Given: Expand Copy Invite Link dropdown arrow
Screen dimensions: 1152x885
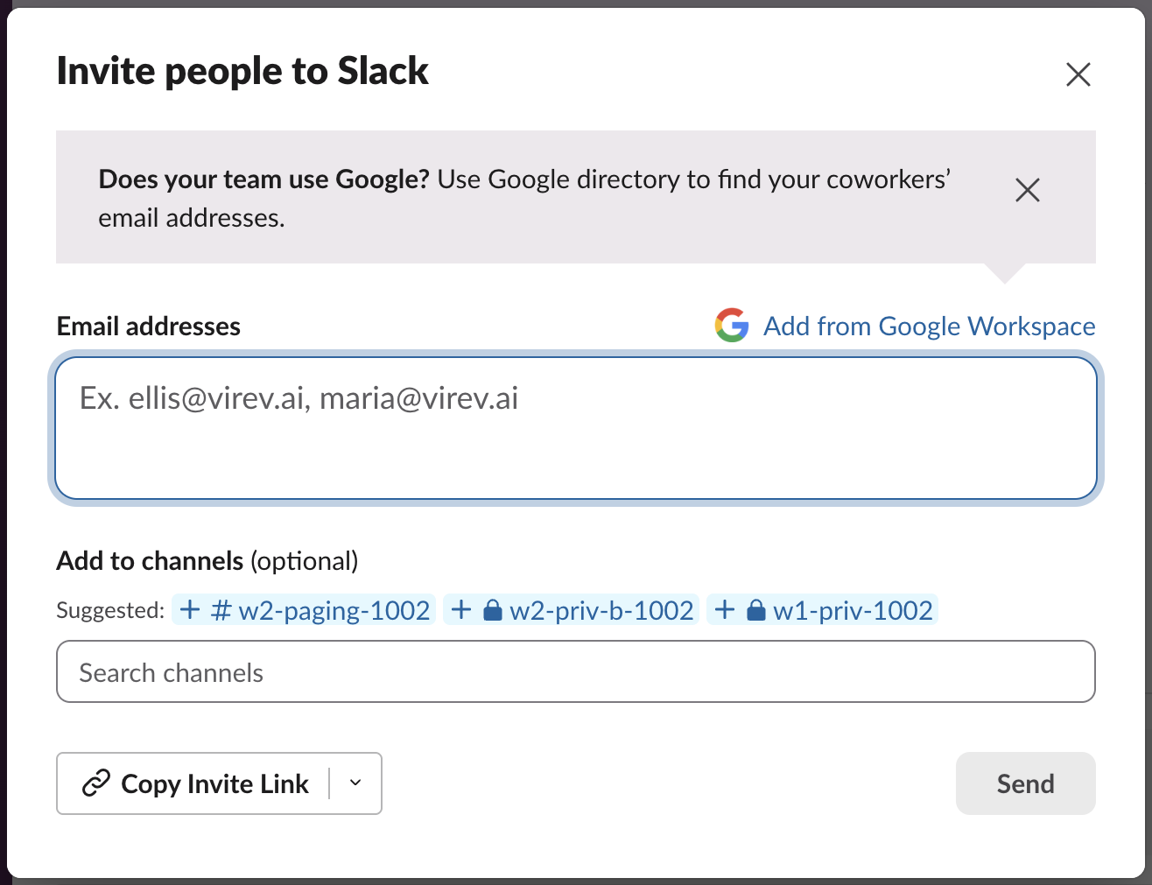Looking at the screenshot, I should click(355, 783).
